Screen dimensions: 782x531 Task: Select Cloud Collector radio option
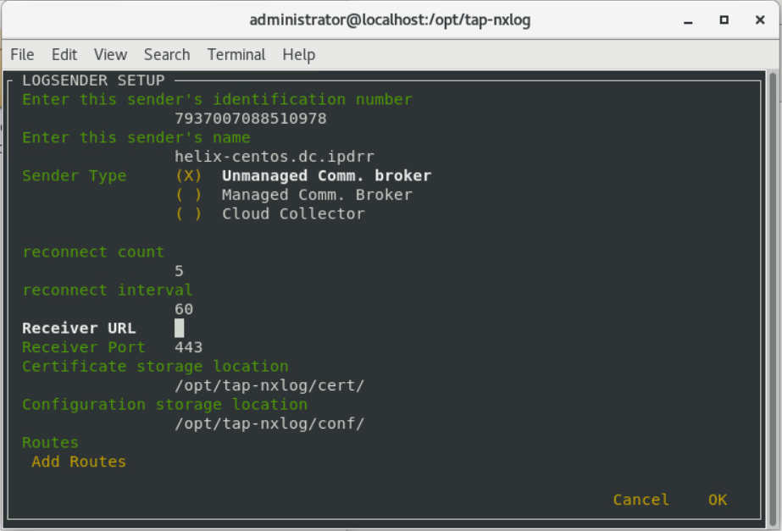188,214
